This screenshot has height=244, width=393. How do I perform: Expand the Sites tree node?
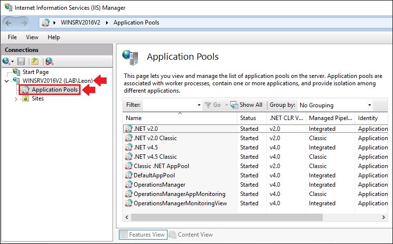[16, 99]
